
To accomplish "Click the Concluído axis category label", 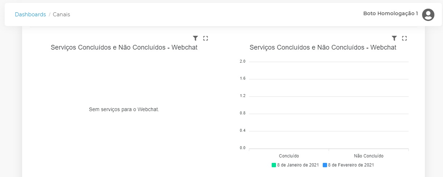I will (x=289, y=156).
